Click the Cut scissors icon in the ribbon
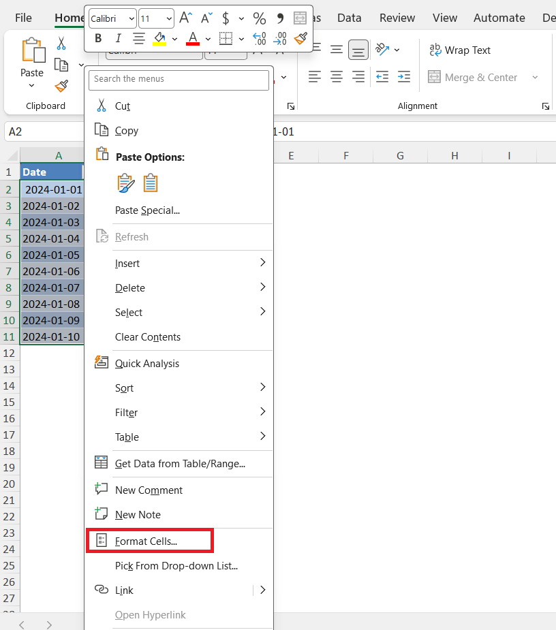556x630 pixels. [61, 44]
